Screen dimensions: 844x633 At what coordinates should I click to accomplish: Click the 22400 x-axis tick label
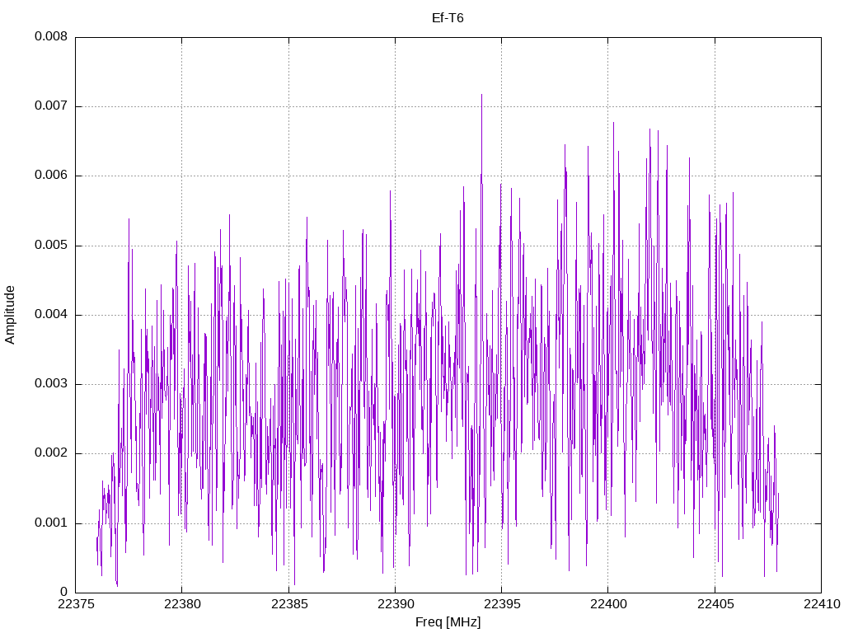[608, 604]
